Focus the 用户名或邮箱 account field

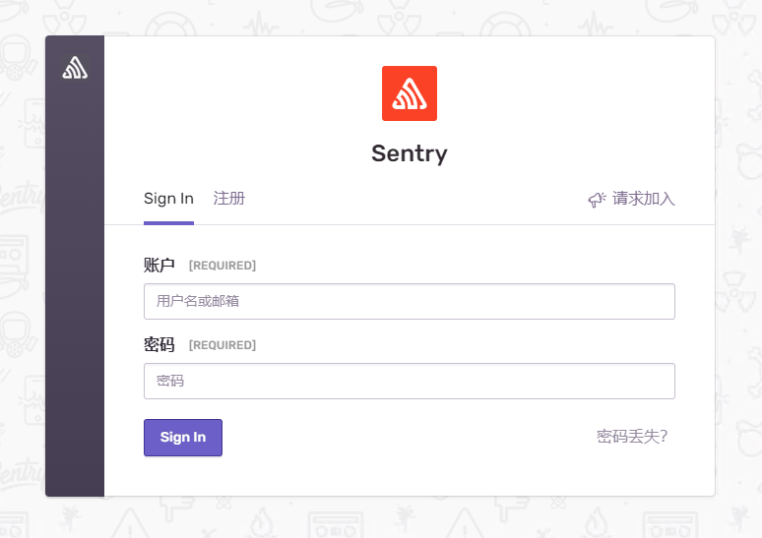(410, 302)
